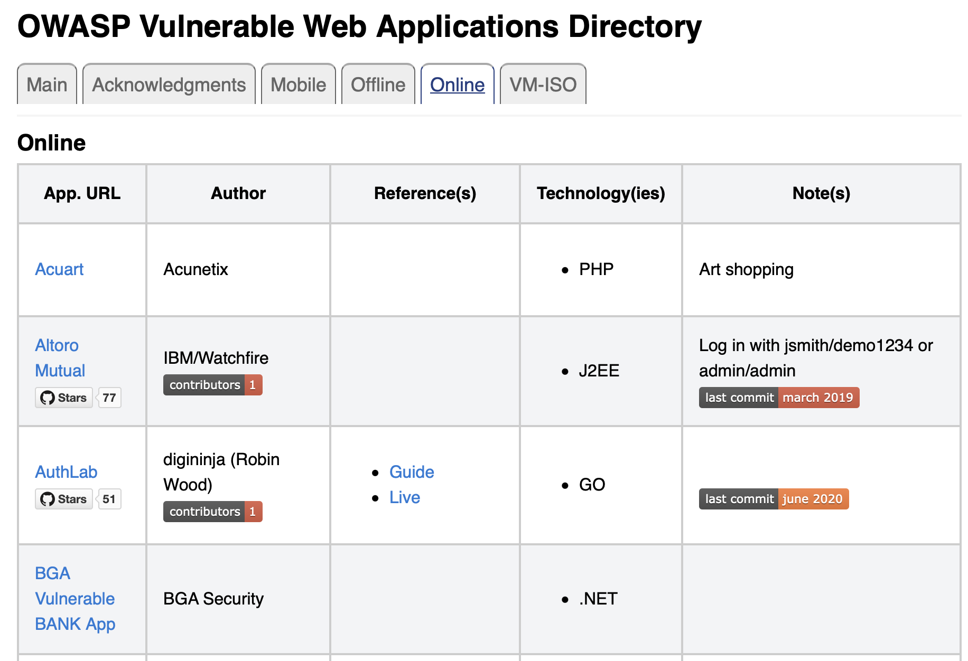968x661 pixels.
Task: Click the Author column header
Action: (238, 193)
